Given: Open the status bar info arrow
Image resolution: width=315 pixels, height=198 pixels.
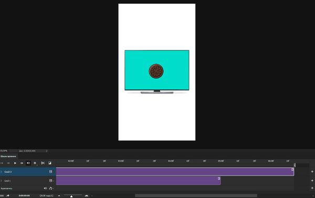Looking at the screenshot, I should (x=47, y=151).
